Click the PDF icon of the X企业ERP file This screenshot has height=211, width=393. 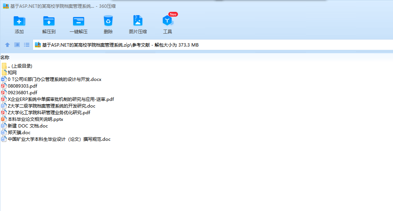point(4,99)
